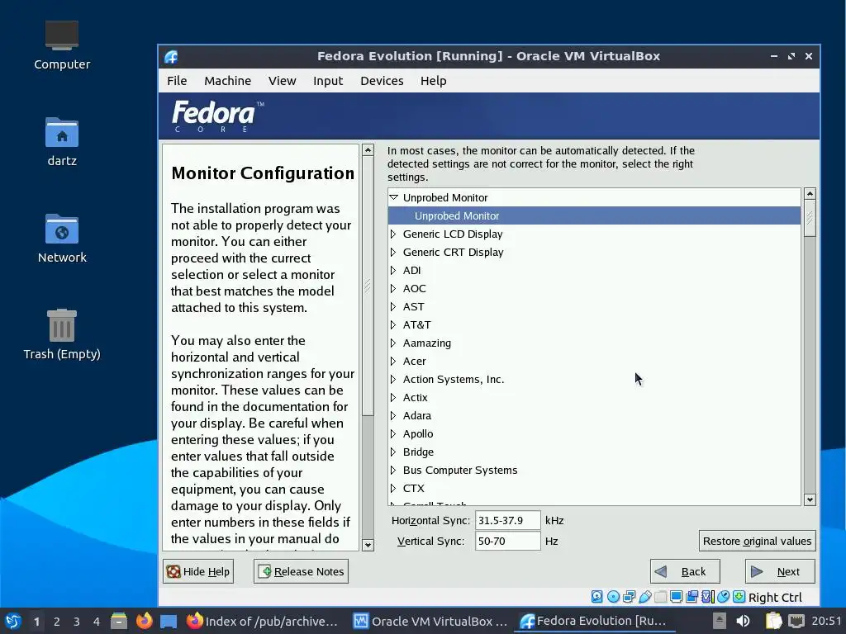846x634 pixels.
Task: Click the Fedora icon in VirtualBox title bar
Action: (171, 57)
